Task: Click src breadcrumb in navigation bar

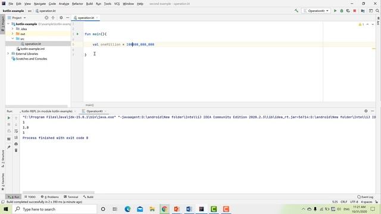Action: (x=30, y=11)
